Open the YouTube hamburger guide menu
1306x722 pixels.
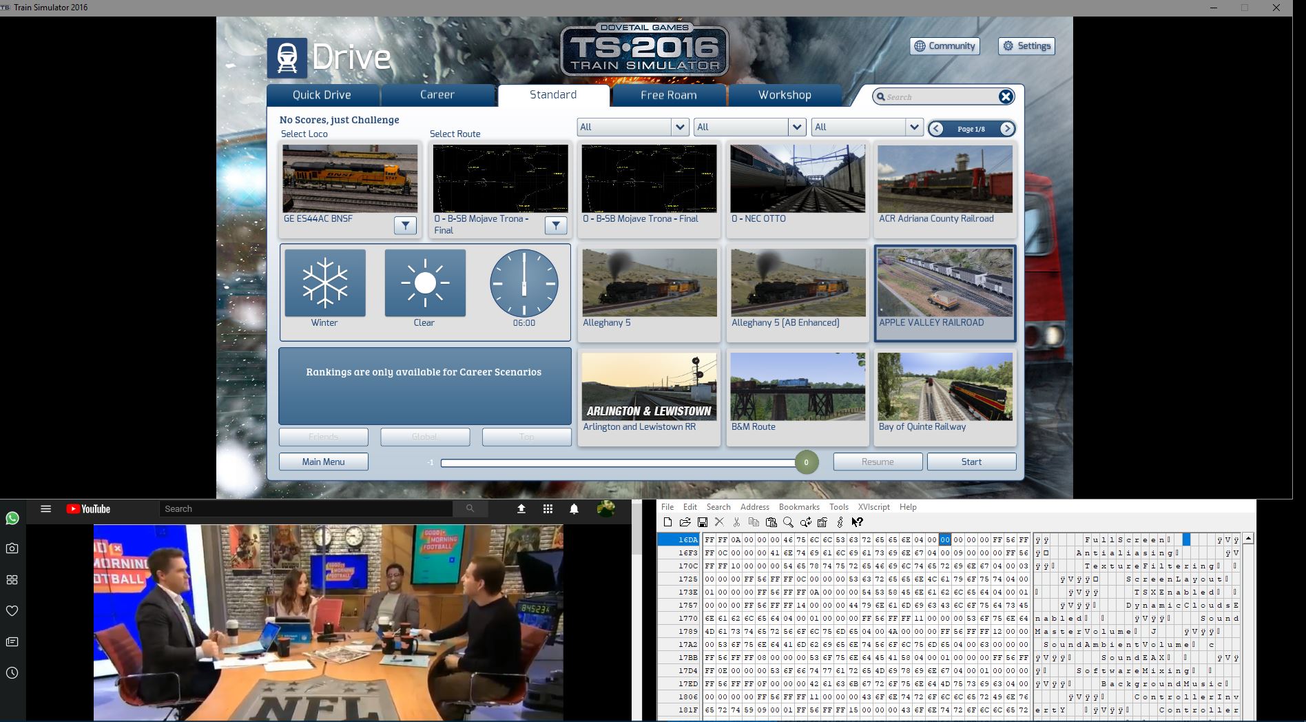(46, 509)
